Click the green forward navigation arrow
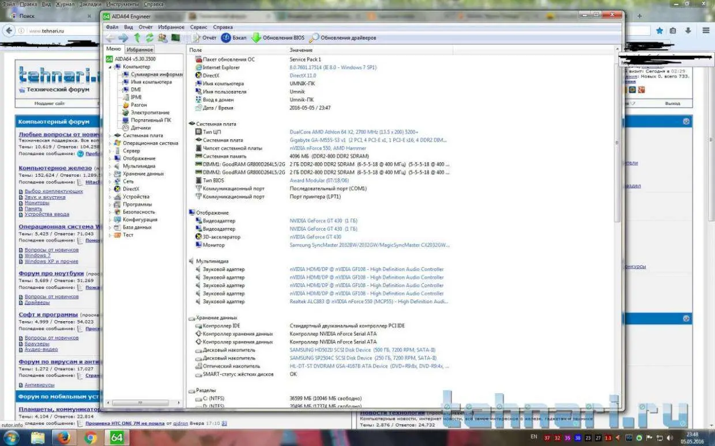The image size is (715, 446). point(123,38)
